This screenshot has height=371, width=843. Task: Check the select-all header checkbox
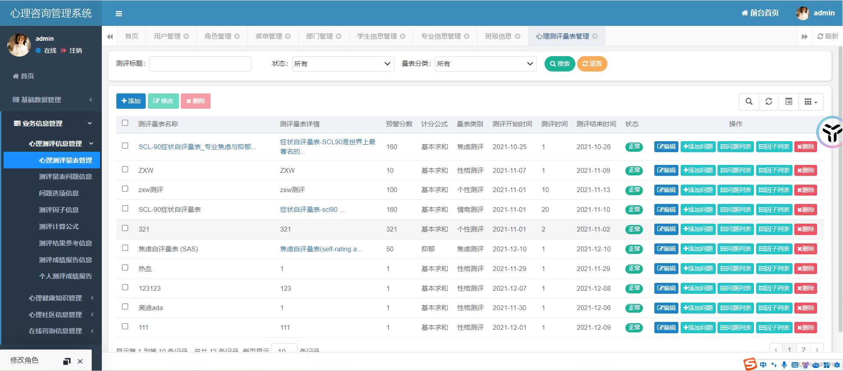pyautogui.click(x=125, y=123)
